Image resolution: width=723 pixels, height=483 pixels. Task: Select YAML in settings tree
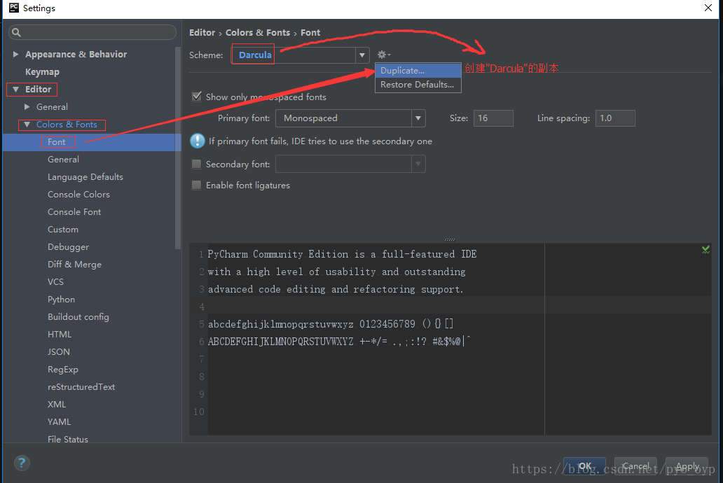pos(59,422)
